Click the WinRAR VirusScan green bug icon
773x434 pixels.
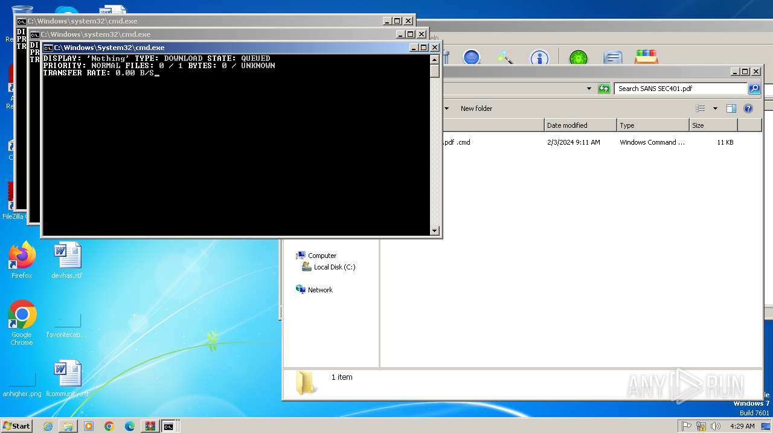[x=578, y=57]
